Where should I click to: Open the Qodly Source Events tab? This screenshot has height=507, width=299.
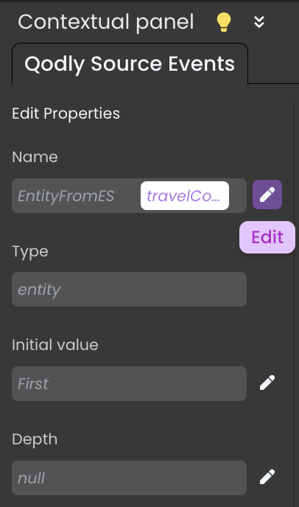point(130,63)
